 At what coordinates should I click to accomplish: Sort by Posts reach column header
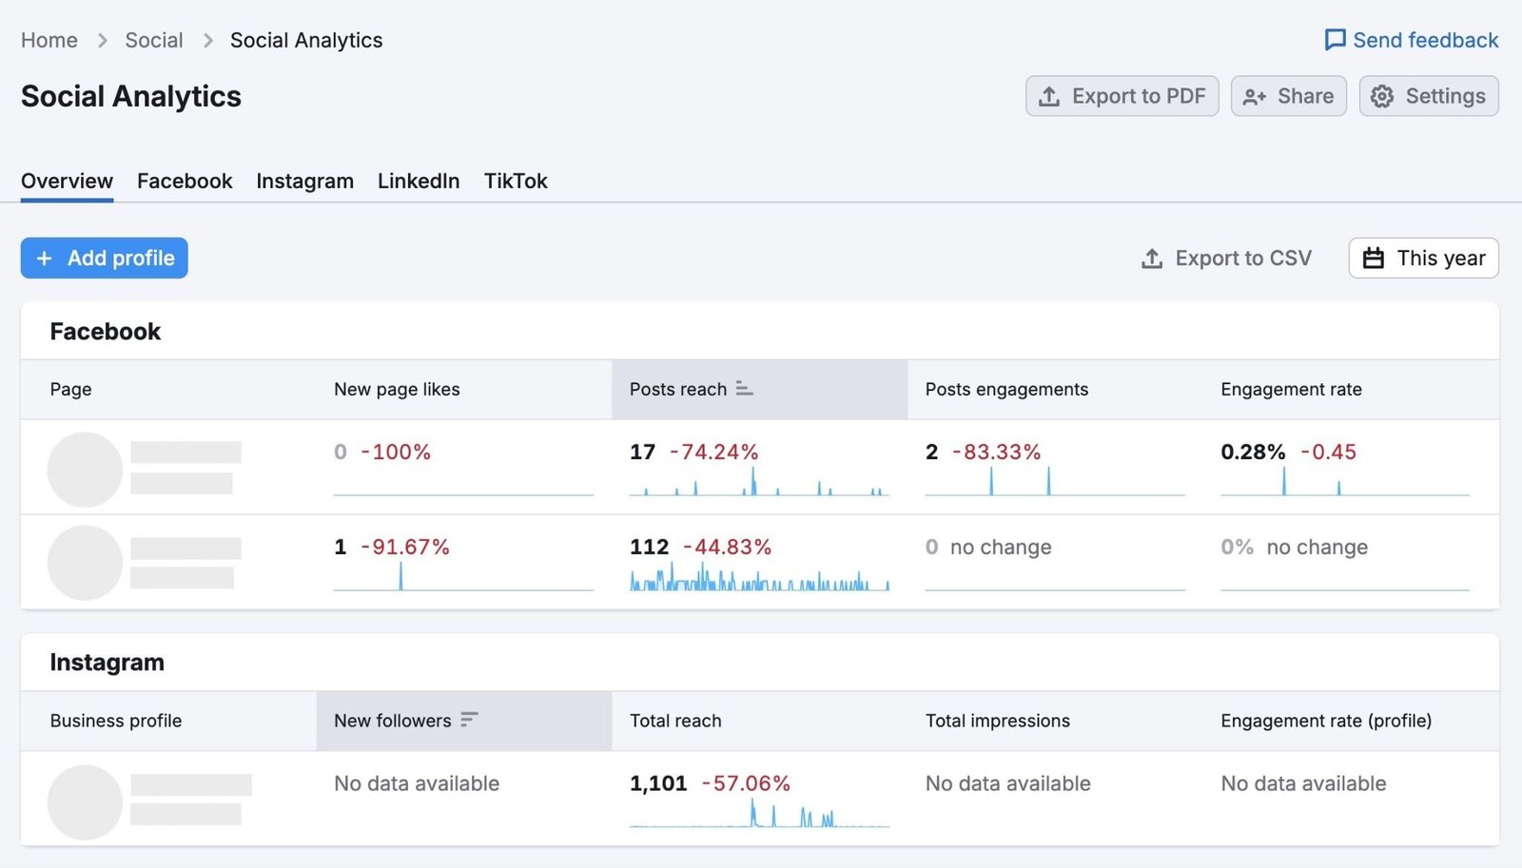(759, 389)
